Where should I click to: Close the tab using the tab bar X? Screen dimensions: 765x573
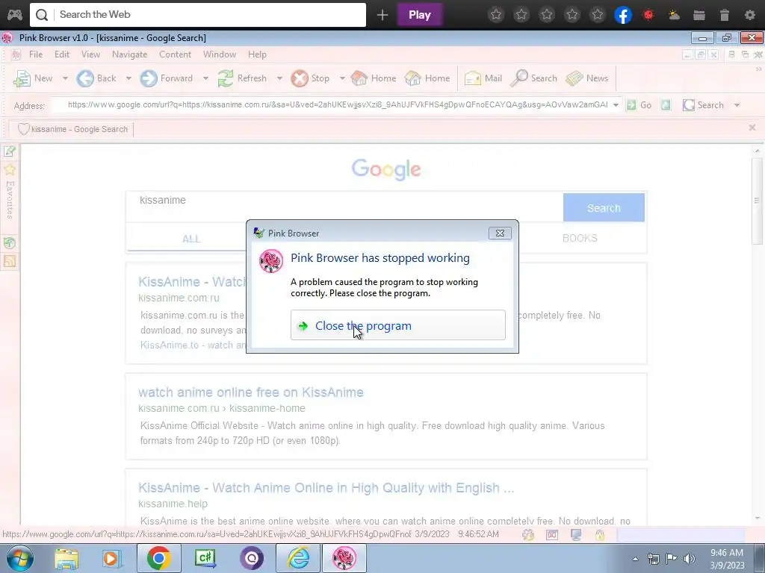pos(752,128)
